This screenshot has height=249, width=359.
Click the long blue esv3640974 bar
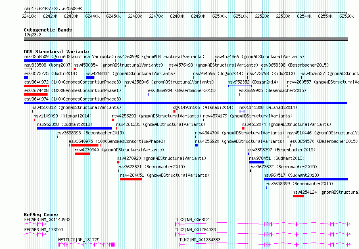coord(186,103)
